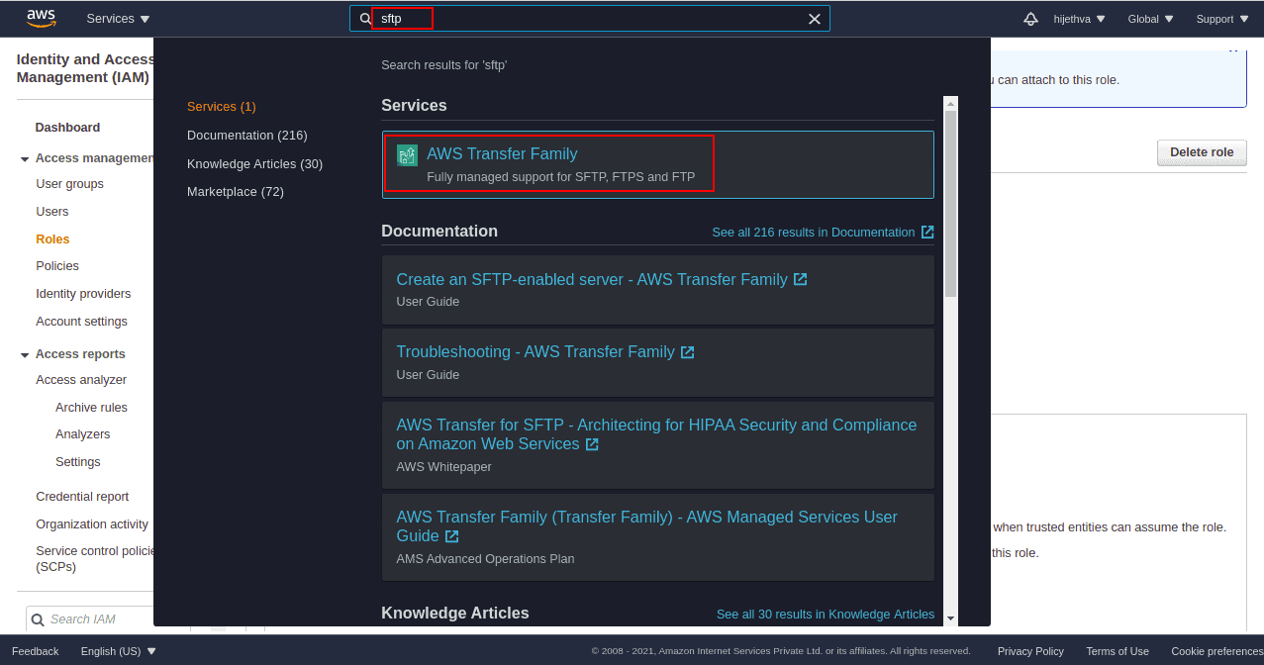Open Feedback in the footer

coord(35,651)
